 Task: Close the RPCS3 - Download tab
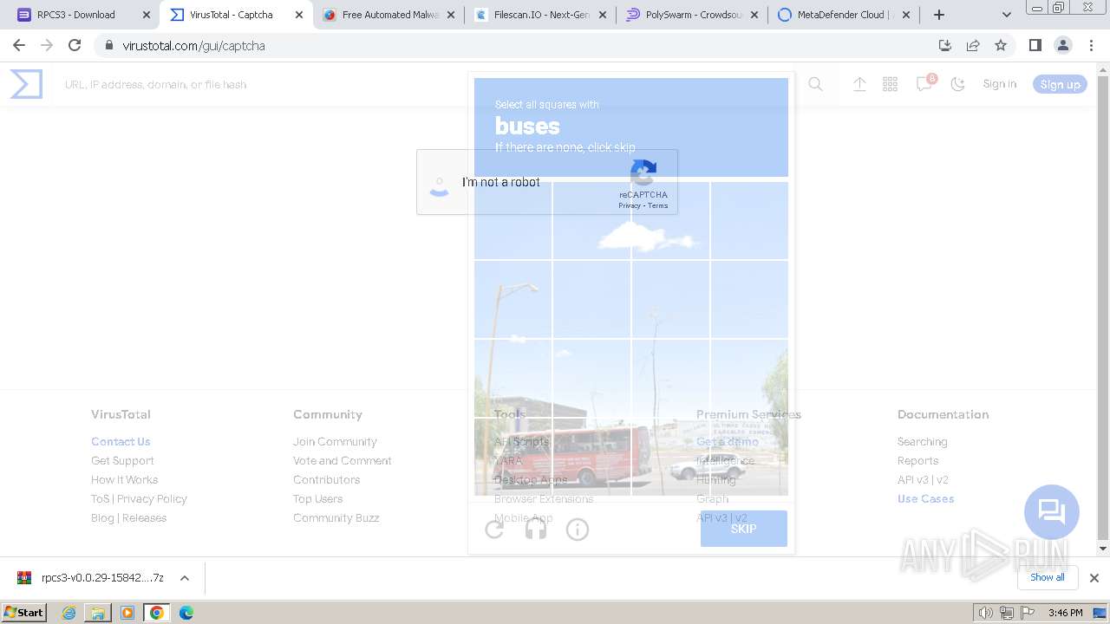pyautogui.click(x=147, y=15)
